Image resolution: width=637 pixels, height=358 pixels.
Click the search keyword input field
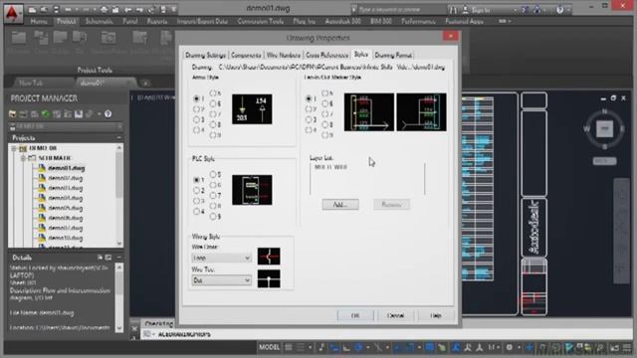(x=400, y=9)
